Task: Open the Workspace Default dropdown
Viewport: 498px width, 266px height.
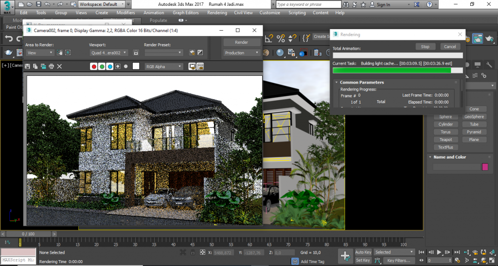Action: pyautogui.click(x=102, y=4)
